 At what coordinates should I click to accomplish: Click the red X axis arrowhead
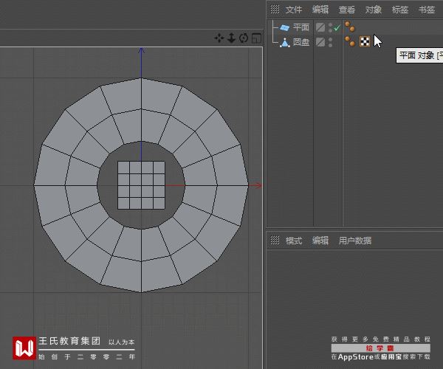258,185
